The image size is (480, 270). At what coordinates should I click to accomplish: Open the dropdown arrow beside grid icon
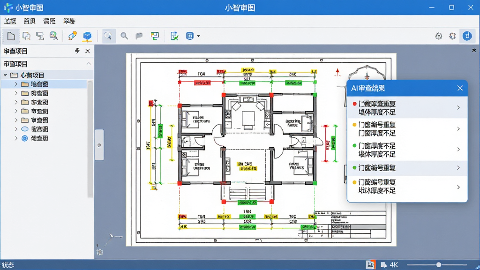click(198, 36)
